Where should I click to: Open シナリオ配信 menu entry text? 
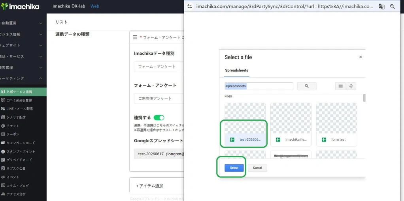[x=16, y=117]
